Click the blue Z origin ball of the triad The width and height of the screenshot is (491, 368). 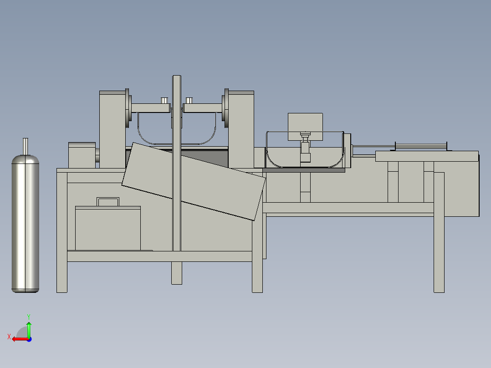[29, 339]
